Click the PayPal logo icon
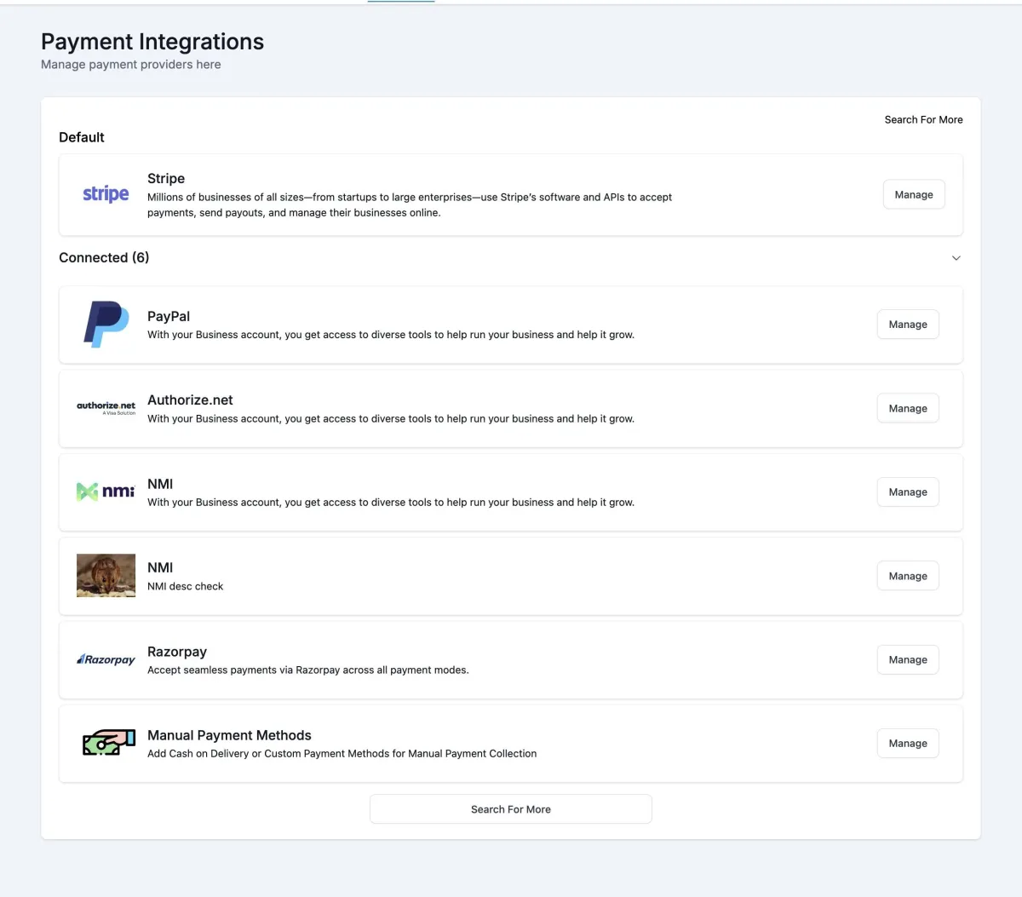 tap(106, 324)
